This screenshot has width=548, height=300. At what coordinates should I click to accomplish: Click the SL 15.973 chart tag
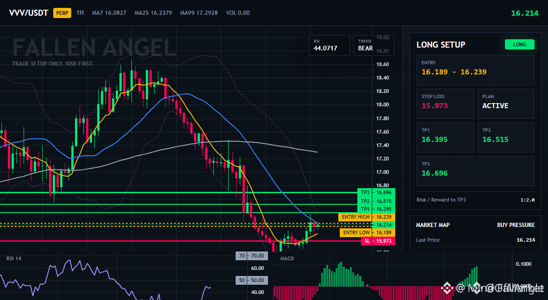(378, 241)
